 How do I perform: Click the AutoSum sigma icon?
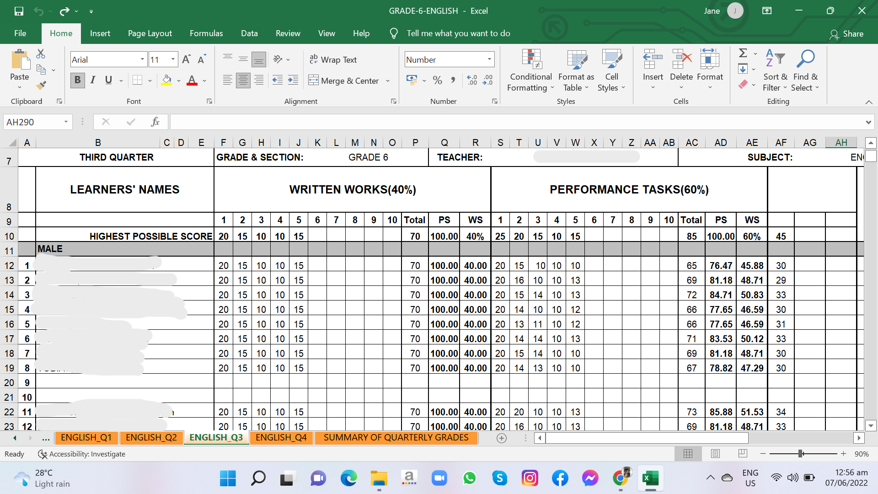point(743,54)
